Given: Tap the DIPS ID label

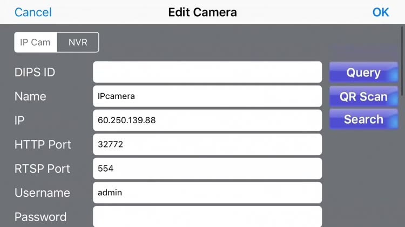Looking at the screenshot, I should point(35,72).
